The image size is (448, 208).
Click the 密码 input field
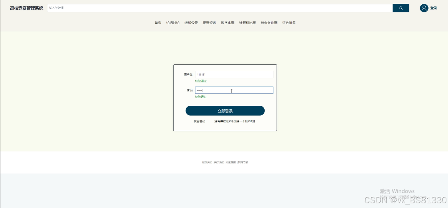coord(234,90)
